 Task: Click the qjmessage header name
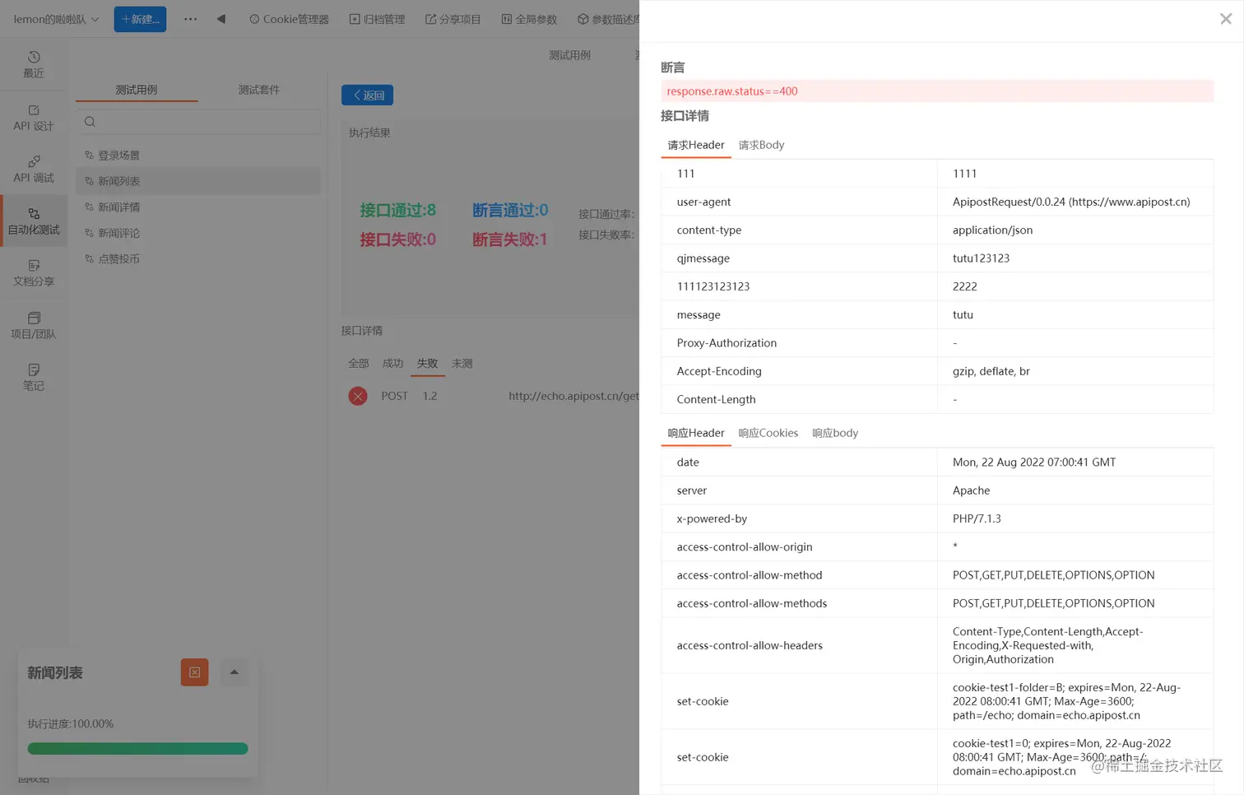tap(703, 258)
